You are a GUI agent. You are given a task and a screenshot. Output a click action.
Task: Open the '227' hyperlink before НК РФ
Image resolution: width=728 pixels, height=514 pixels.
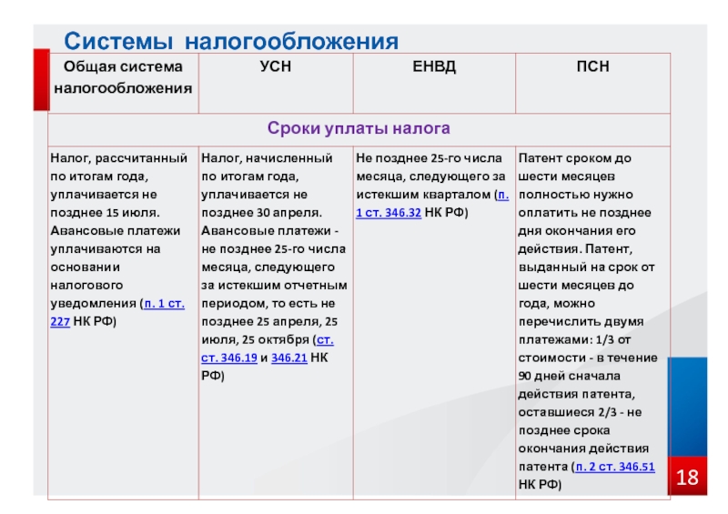60,321
